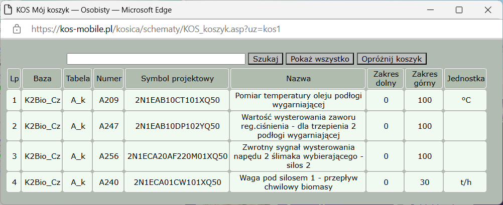Click the Jednostka column header

pyautogui.click(x=465, y=79)
